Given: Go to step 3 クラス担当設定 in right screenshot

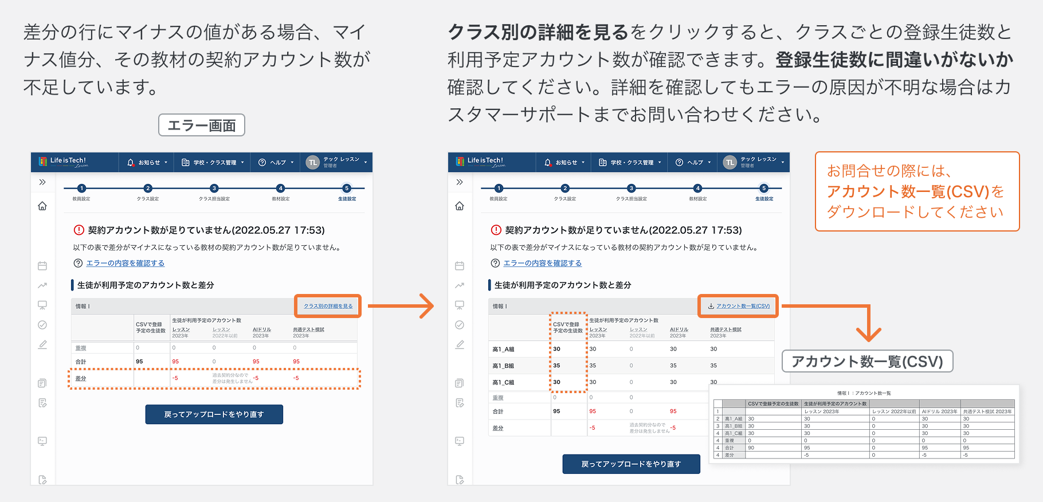Looking at the screenshot, I should [x=632, y=193].
